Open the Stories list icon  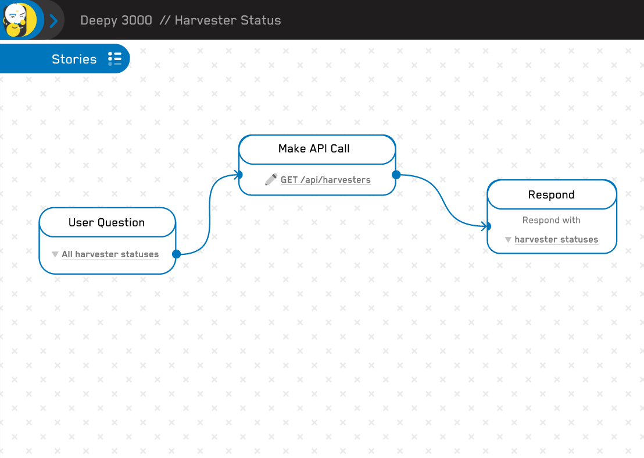point(115,58)
